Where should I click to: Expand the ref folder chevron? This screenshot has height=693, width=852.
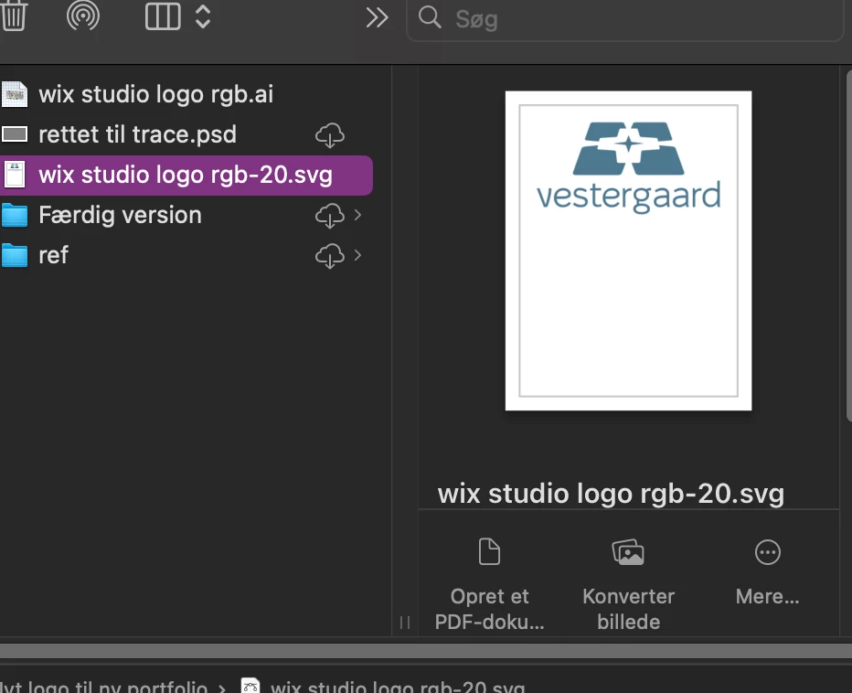pos(357,255)
